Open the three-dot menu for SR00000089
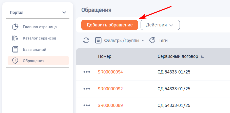This screenshot has height=113, width=230. (x=87, y=105)
